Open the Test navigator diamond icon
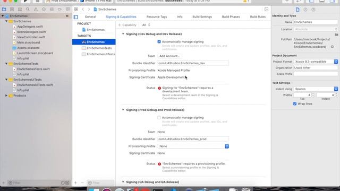Viewport: 340px width, 191px height. tap(44, 10)
